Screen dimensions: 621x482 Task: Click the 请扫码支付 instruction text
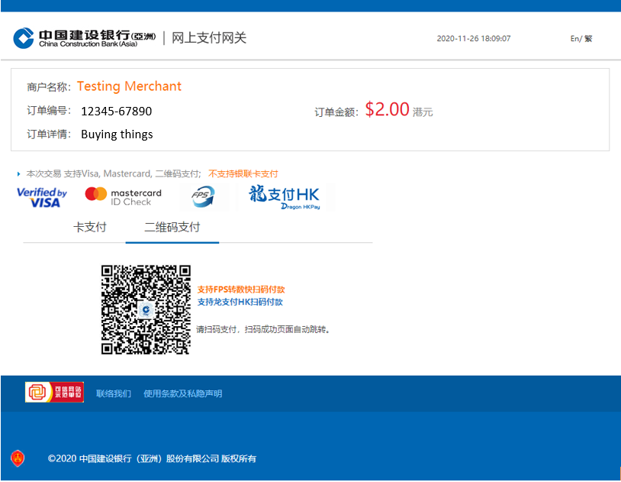pyautogui.click(x=263, y=329)
